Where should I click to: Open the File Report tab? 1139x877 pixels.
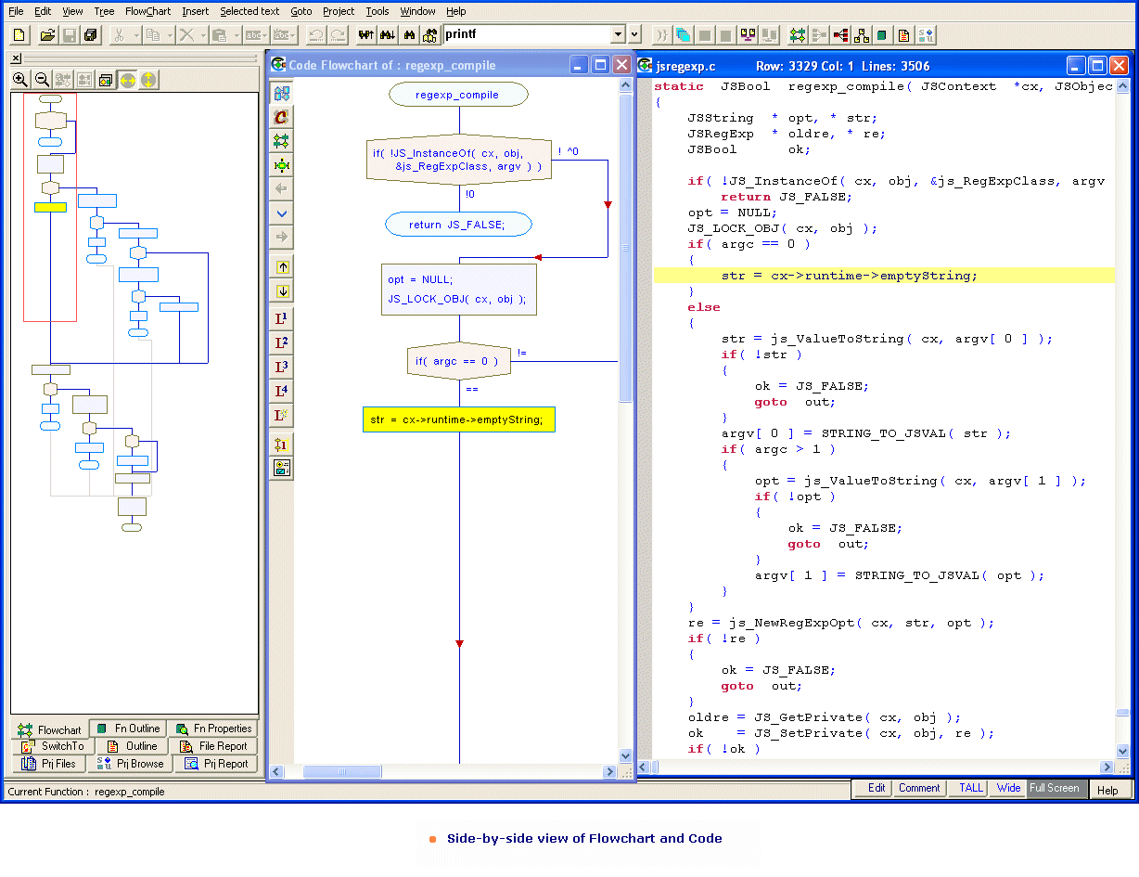pyautogui.click(x=213, y=746)
